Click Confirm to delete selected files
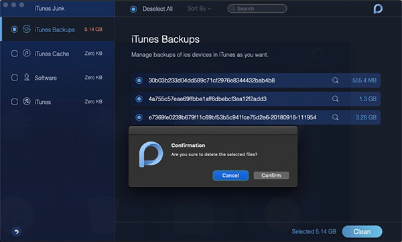 tap(271, 175)
